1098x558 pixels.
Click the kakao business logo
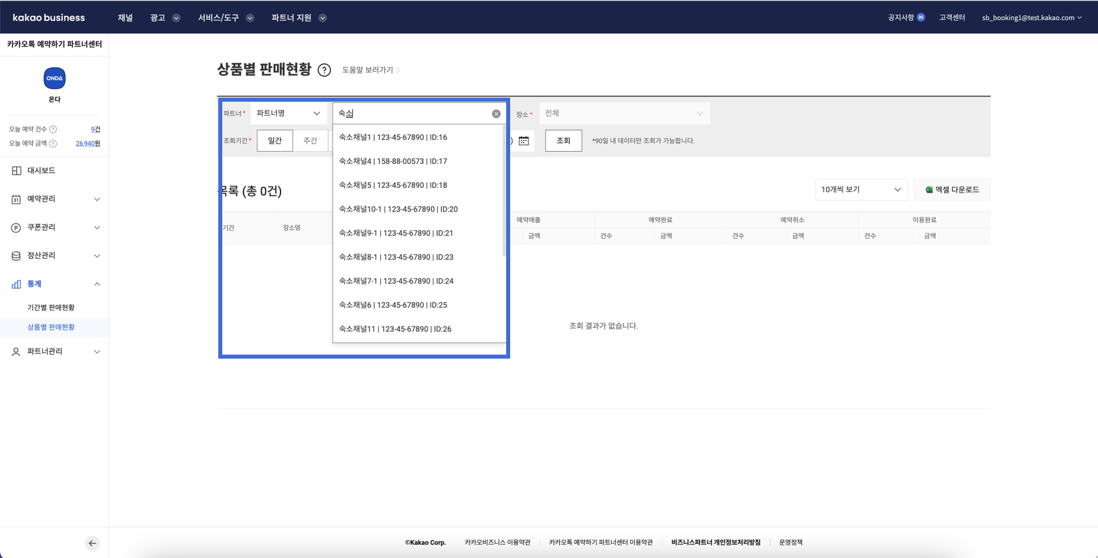[x=49, y=17]
